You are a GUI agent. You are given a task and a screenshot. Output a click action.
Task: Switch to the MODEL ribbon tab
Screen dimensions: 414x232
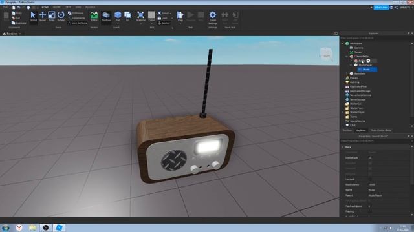pyautogui.click(x=56, y=7)
